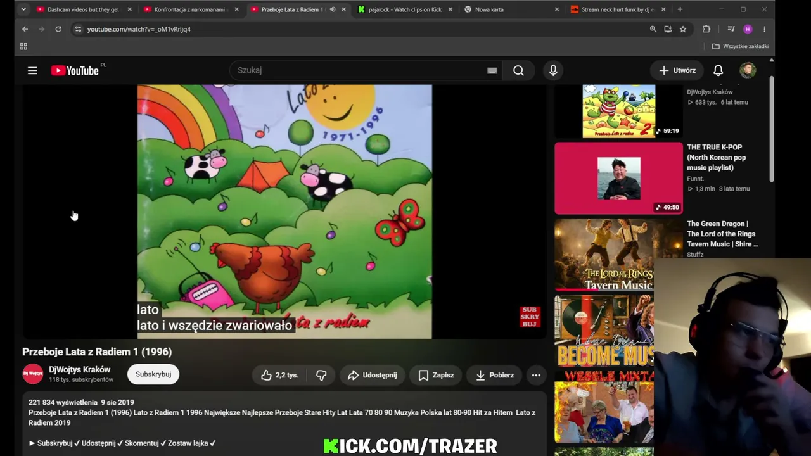Like the video with thumbs up
This screenshot has width=811, height=456.
(x=279, y=375)
